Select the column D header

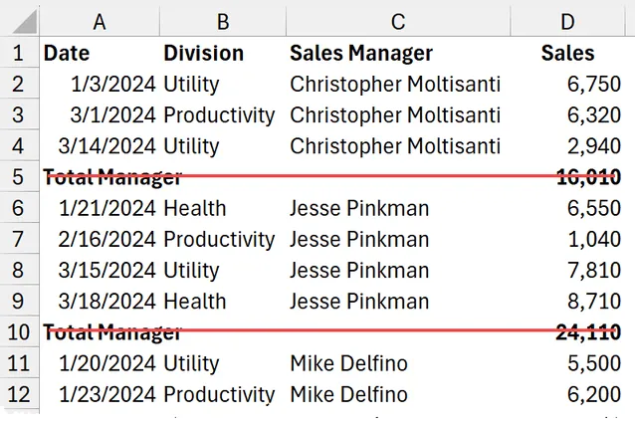[567, 21]
